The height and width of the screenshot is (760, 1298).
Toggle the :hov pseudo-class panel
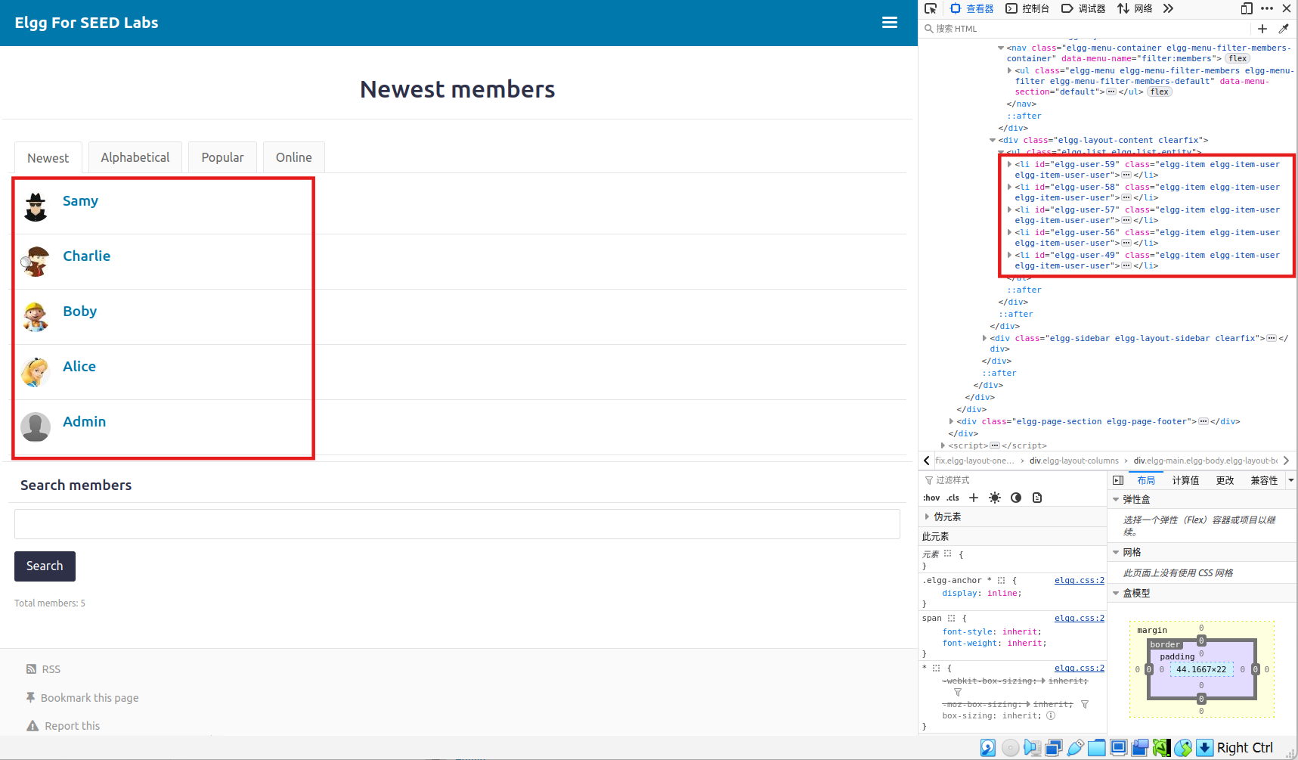[x=931, y=498]
